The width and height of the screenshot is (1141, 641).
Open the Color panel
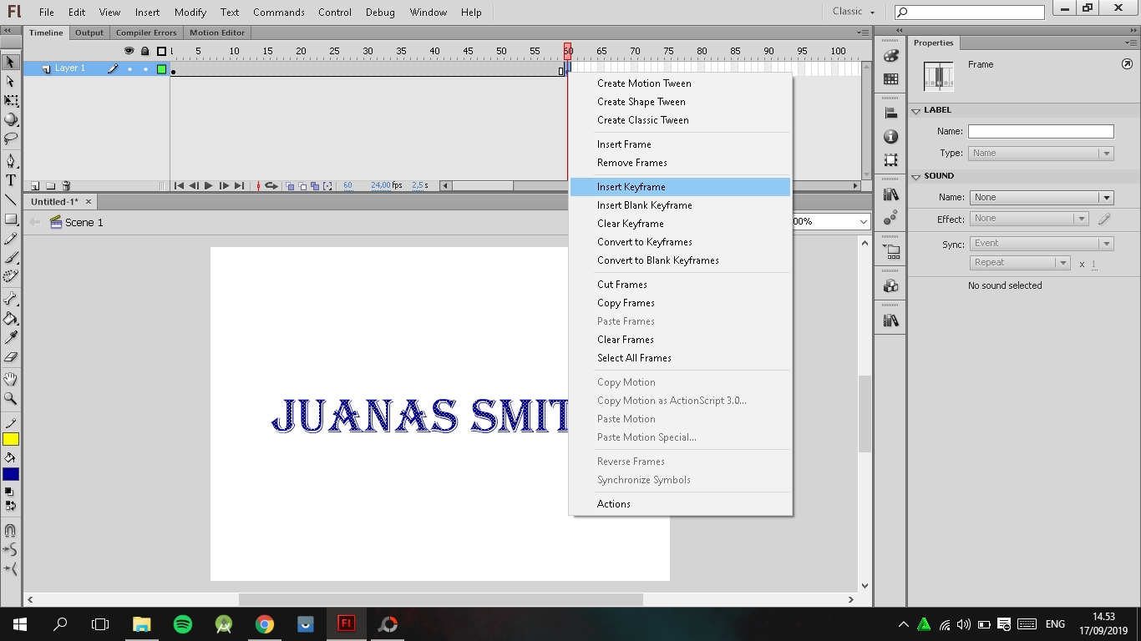point(890,56)
